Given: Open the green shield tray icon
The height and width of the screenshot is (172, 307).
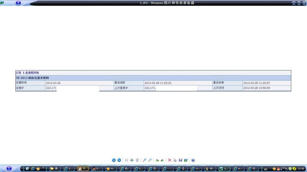Looking at the screenshot, I should click(290, 169).
